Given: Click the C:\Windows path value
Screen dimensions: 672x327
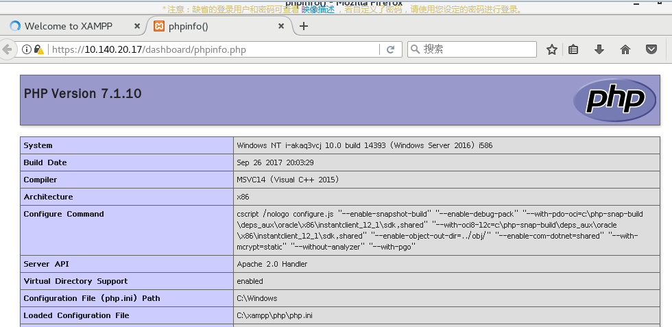Looking at the screenshot, I should point(257,298).
